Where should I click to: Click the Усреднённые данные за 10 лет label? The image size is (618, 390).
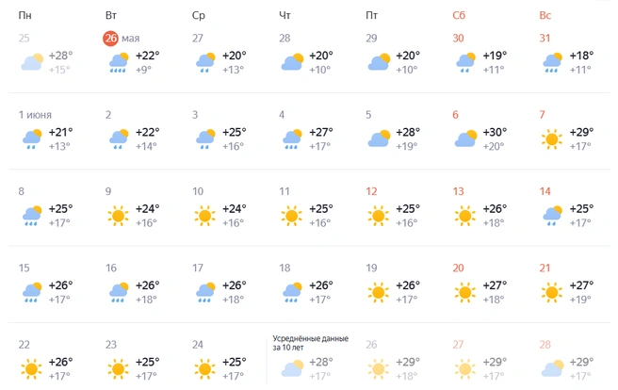[311, 343]
